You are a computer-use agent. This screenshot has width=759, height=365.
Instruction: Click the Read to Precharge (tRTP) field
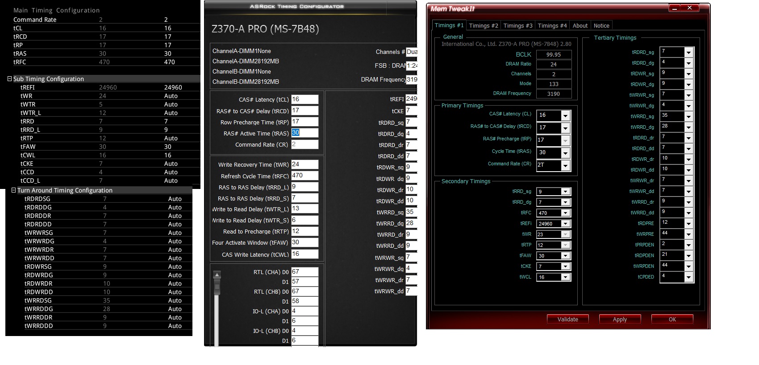click(304, 231)
